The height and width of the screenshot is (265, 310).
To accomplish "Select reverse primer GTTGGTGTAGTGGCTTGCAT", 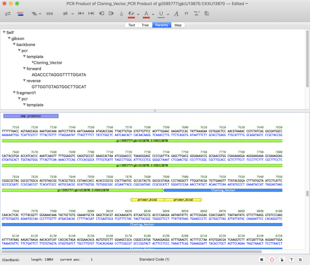I will pos(59,87).
